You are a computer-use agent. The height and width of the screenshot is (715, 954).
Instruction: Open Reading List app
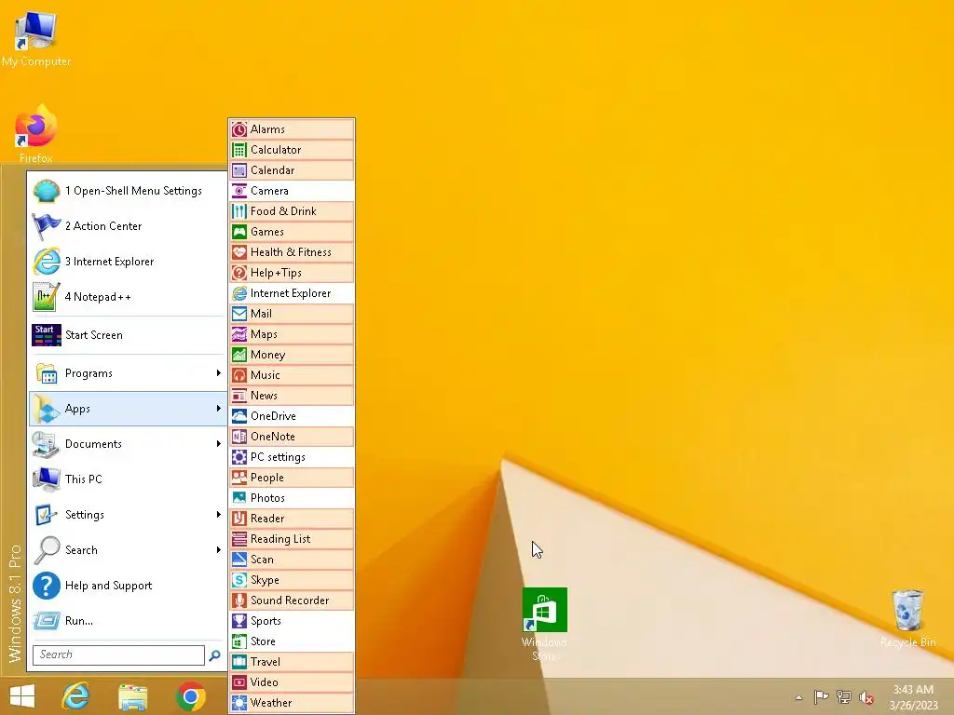pos(292,539)
